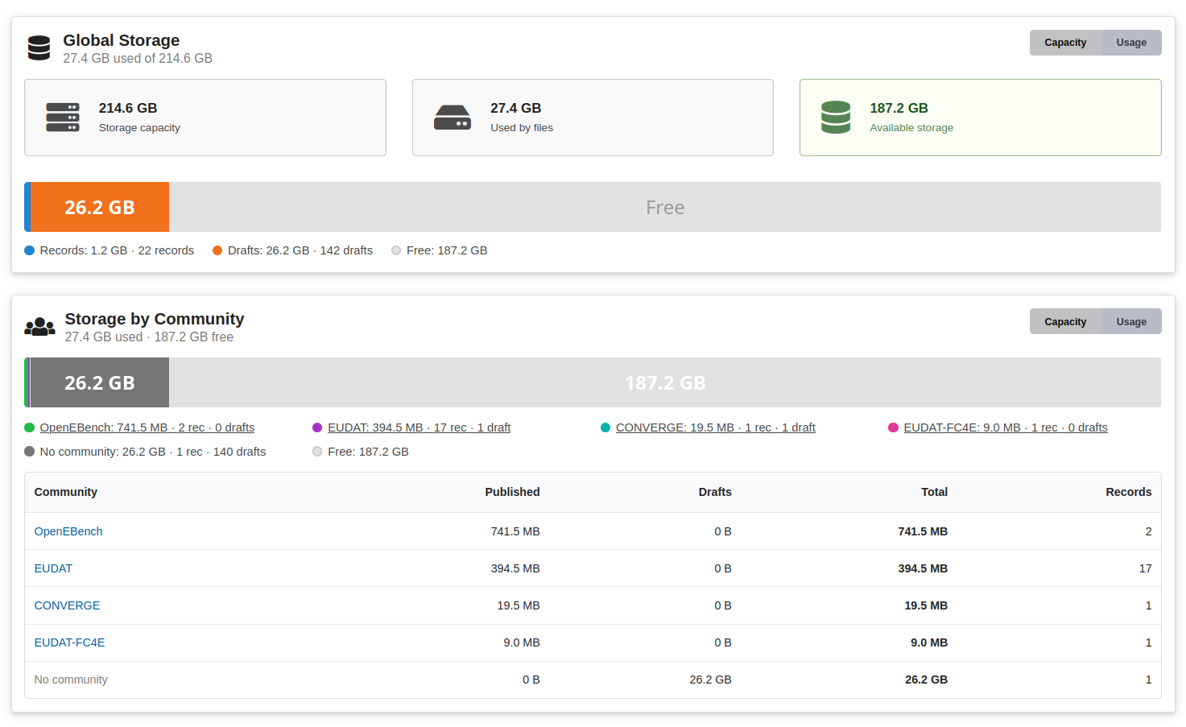Click the dark gray No community legend dot
Image resolution: width=1186 pixels, height=727 pixels.
tap(30, 452)
